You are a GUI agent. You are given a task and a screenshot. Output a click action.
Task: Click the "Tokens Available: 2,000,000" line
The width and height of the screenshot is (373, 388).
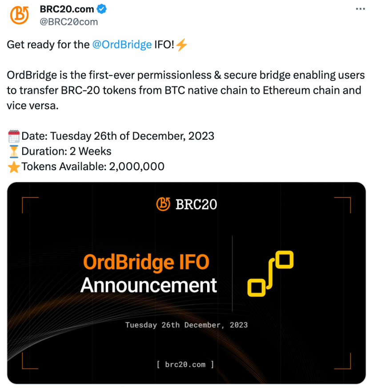point(93,167)
